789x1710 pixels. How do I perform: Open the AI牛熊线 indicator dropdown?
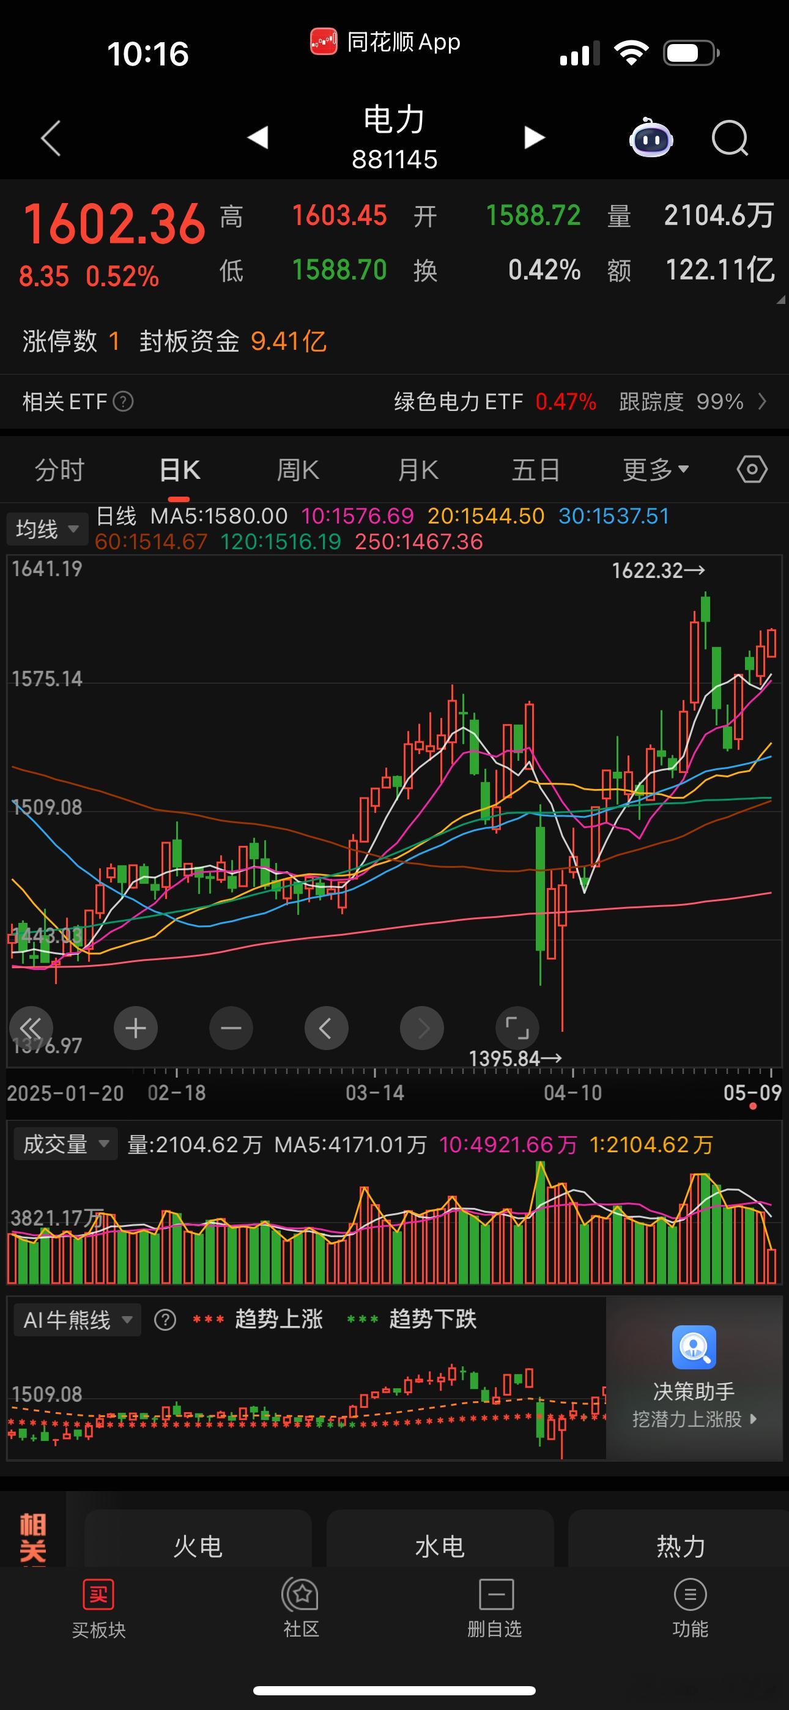pyautogui.click(x=77, y=1320)
